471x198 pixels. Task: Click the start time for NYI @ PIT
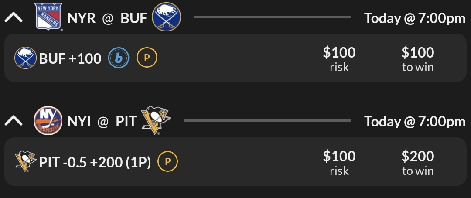click(415, 122)
